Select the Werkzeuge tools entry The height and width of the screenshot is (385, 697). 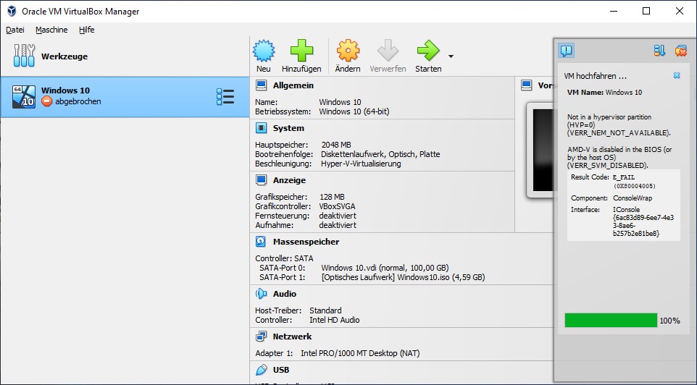[x=125, y=56]
